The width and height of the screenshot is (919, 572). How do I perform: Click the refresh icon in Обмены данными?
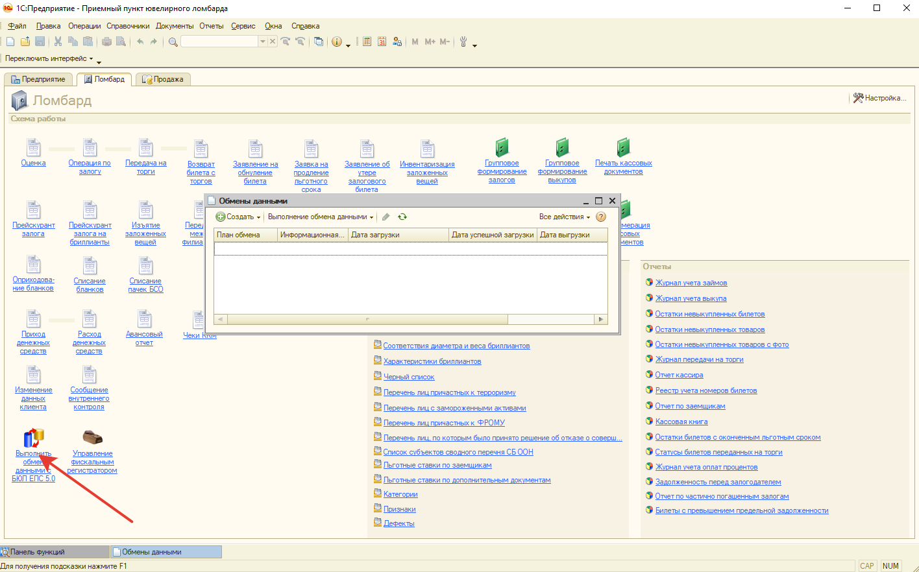click(x=402, y=217)
